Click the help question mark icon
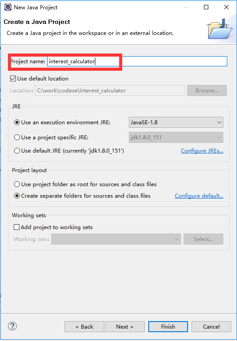 [x=12, y=326]
